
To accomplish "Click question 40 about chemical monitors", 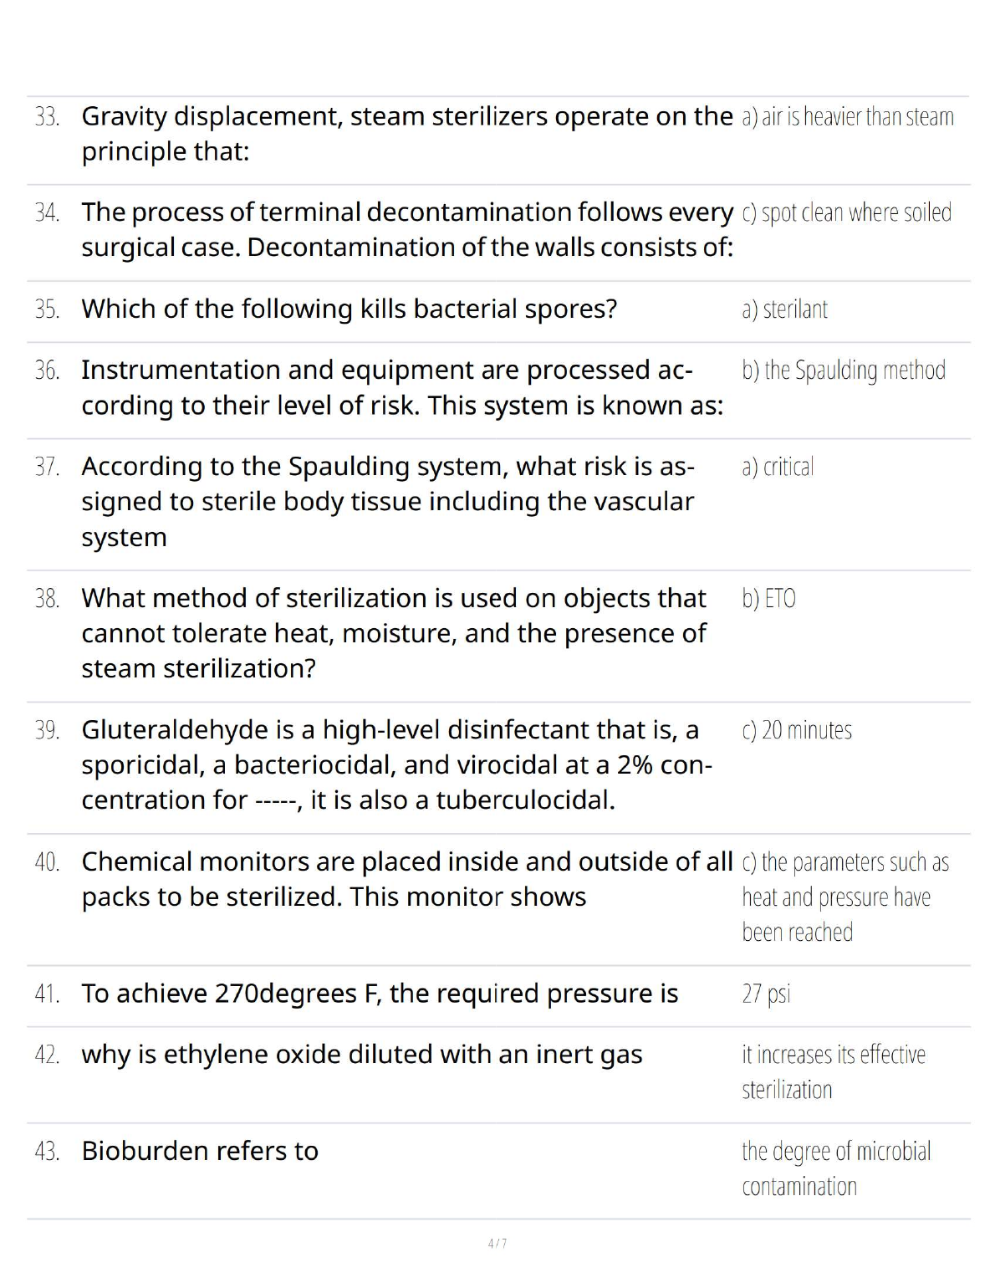I will tap(406, 879).
